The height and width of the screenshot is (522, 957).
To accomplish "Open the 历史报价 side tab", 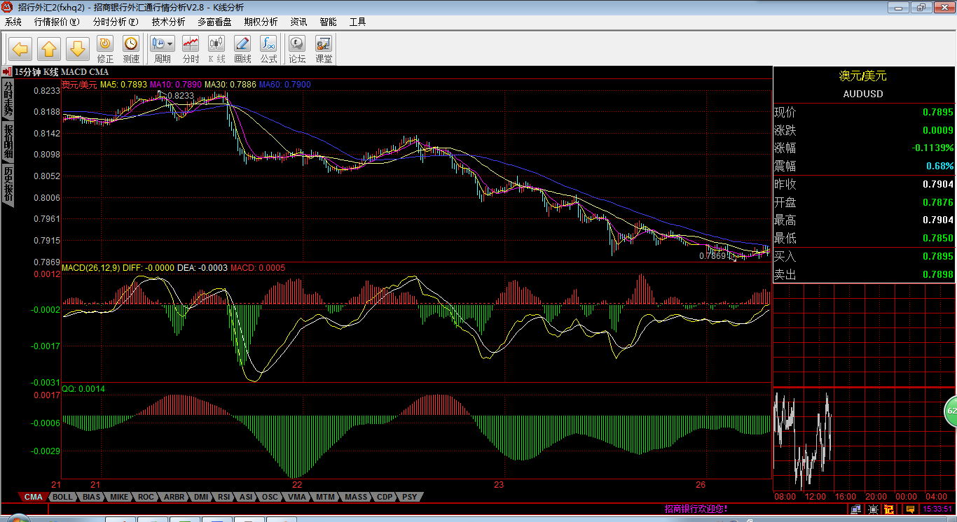I will coord(8,184).
